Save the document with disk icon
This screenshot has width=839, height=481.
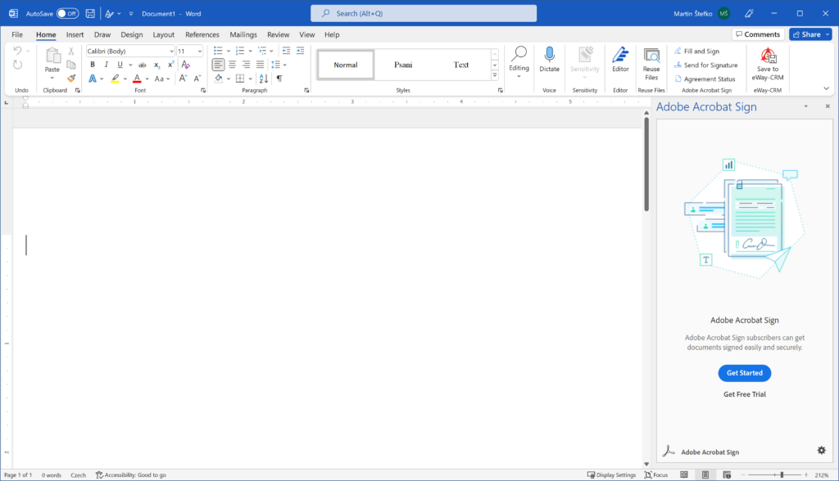click(90, 13)
